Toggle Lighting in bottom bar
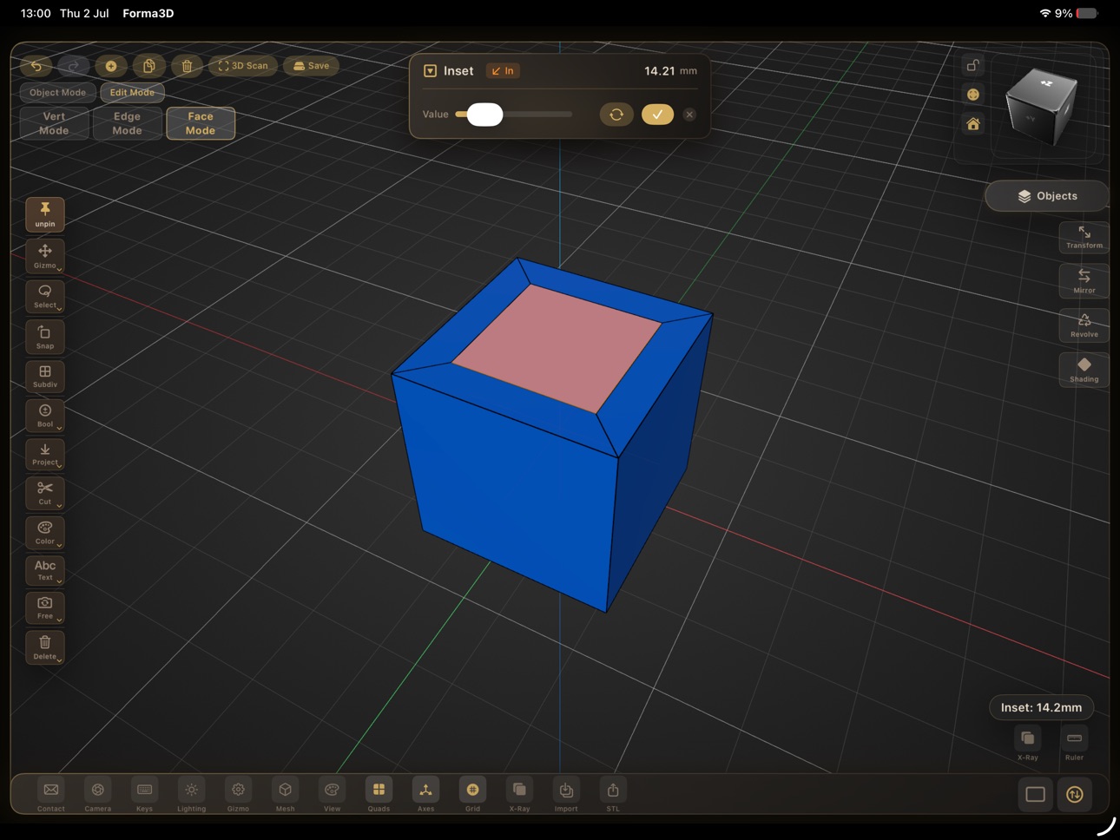 pos(191,795)
